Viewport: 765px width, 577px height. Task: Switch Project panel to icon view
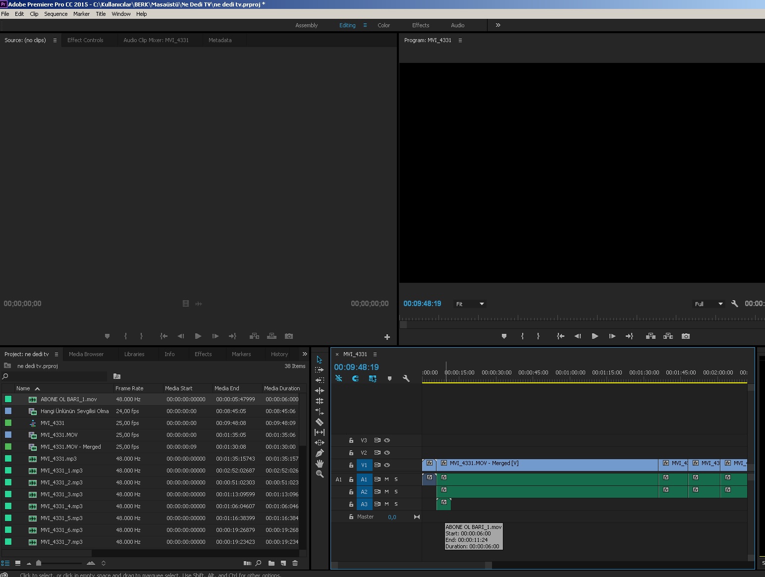coord(18,563)
